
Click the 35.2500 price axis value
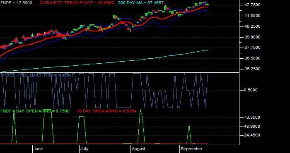(x=252, y=69)
